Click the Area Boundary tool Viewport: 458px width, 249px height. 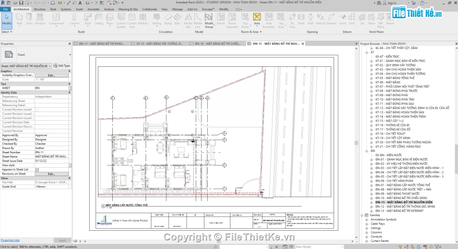pos(269,21)
